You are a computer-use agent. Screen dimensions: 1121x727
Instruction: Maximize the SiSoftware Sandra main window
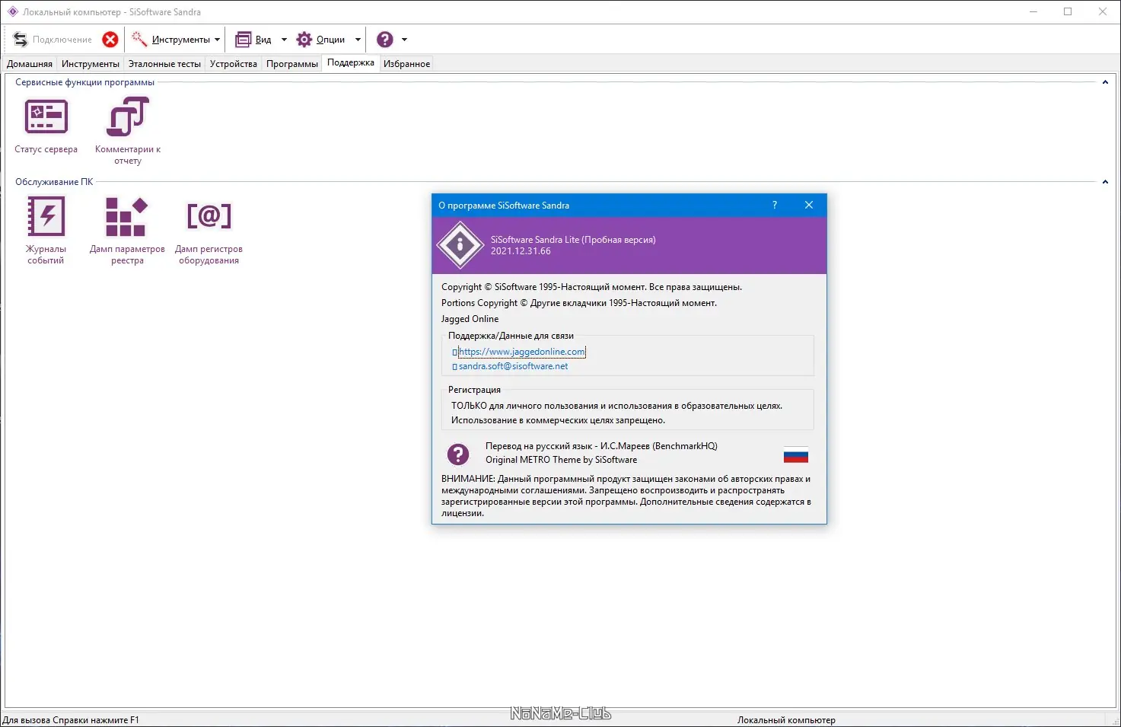(x=1068, y=11)
